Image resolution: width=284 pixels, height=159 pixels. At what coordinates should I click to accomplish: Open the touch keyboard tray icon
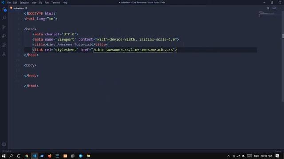[x=249, y=156]
